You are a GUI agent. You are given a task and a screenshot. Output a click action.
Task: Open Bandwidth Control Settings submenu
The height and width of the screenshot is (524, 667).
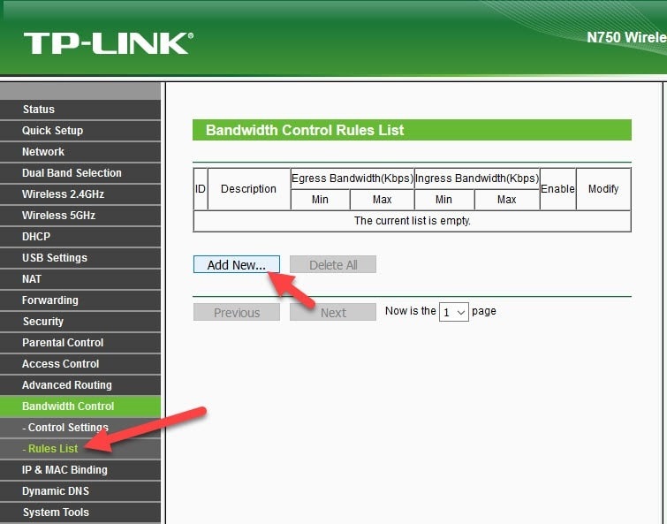click(x=68, y=428)
